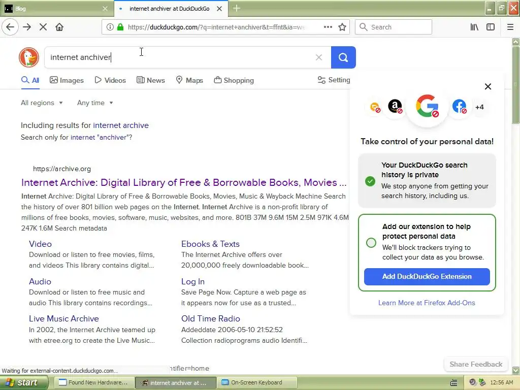This screenshot has height=390, width=520.
Task: Select the All results tab
Action: click(x=30, y=80)
